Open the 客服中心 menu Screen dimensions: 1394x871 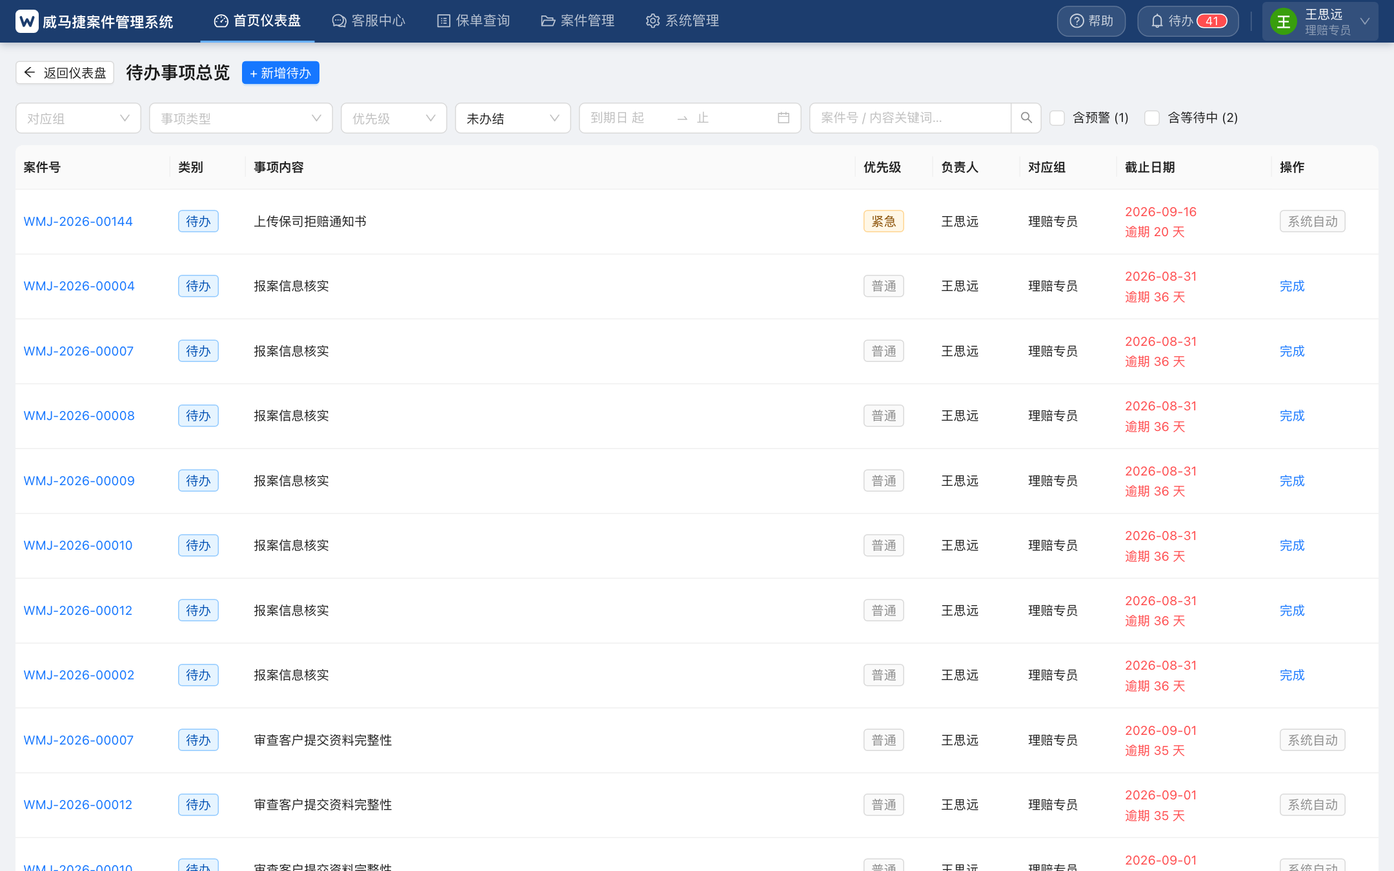coord(369,21)
